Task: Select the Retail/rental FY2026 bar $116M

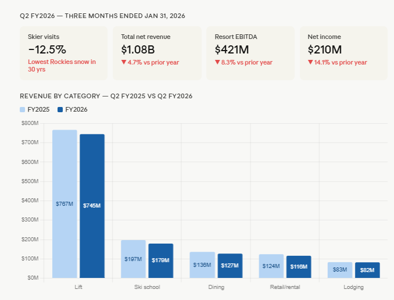Action: (299, 267)
